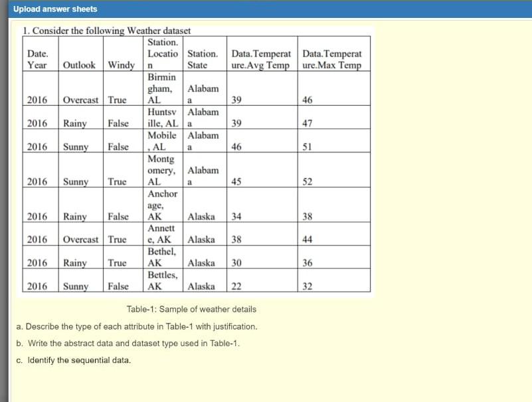Click year 2016 in the Birmingham row
This screenshot has height=402, width=532.
point(37,100)
